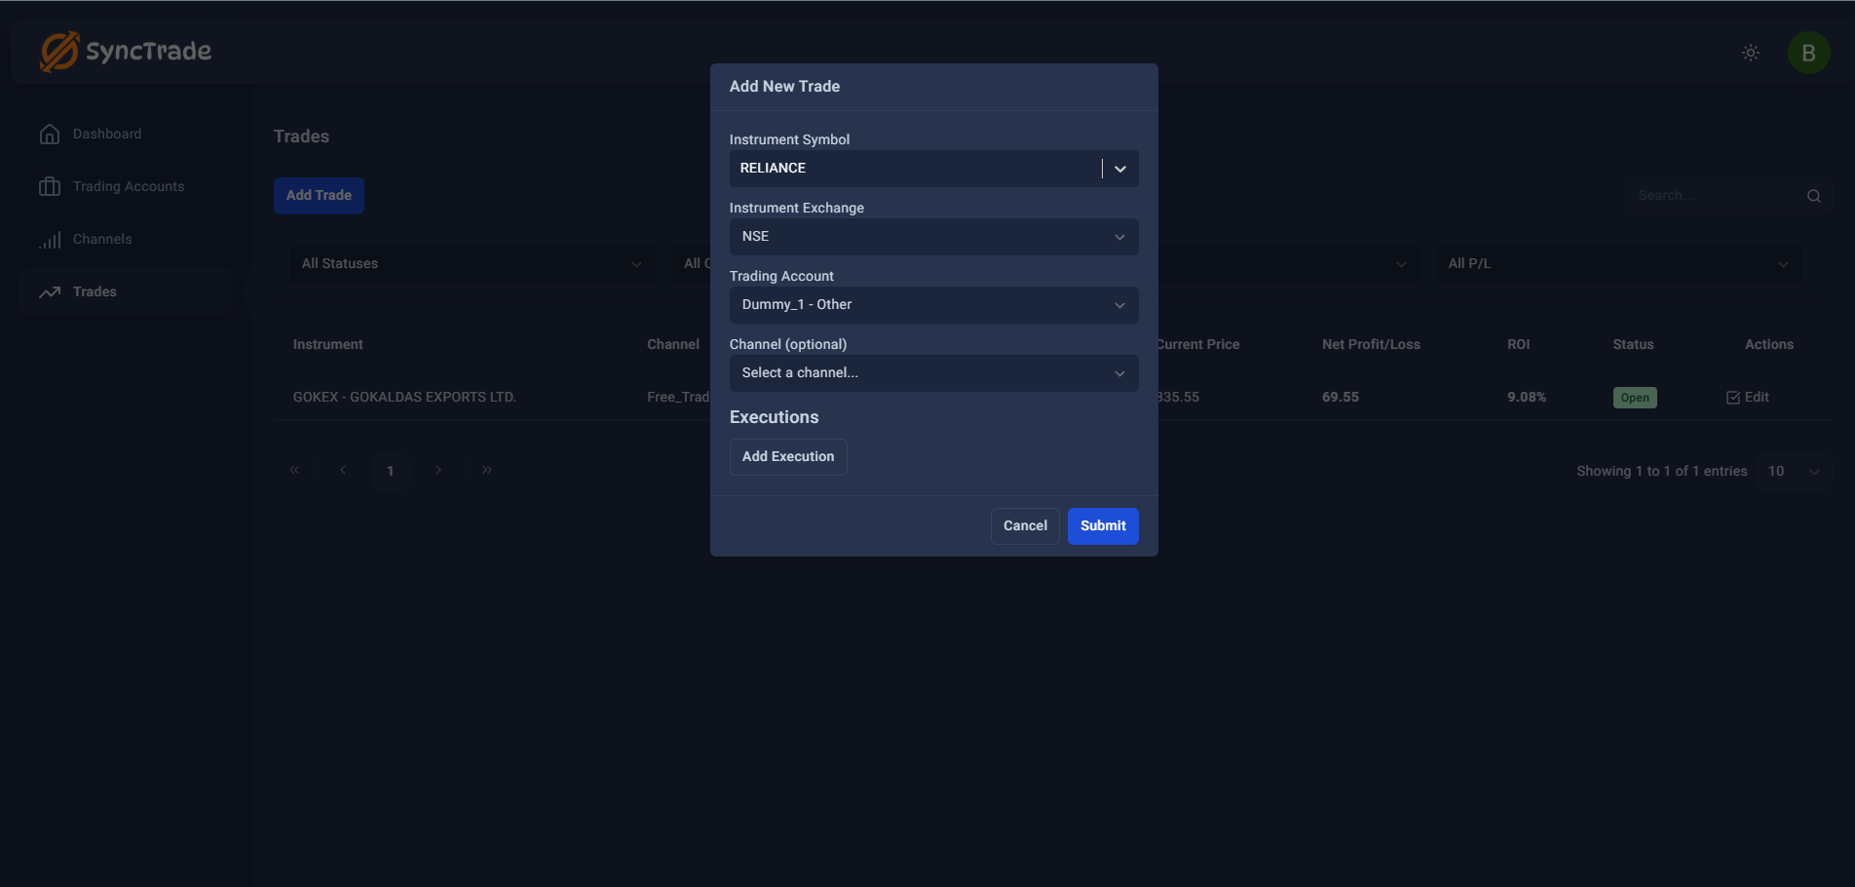The width and height of the screenshot is (1855, 887).
Task: Open the Dashboard menu item
Action: click(107, 135)
